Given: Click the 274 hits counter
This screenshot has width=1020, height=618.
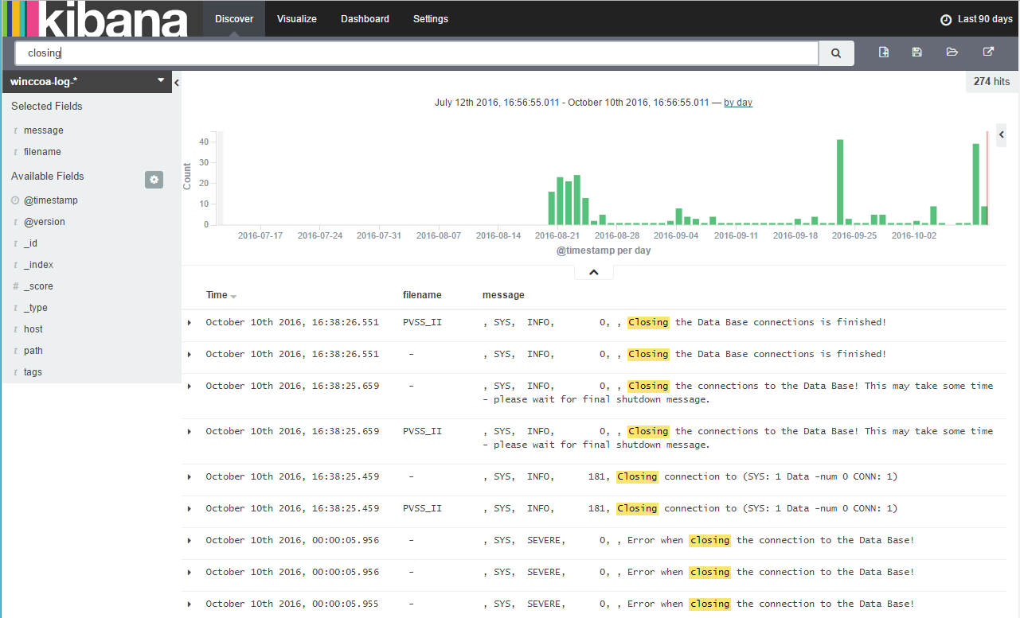Looking at the screenshot, I should coord(991,82).
